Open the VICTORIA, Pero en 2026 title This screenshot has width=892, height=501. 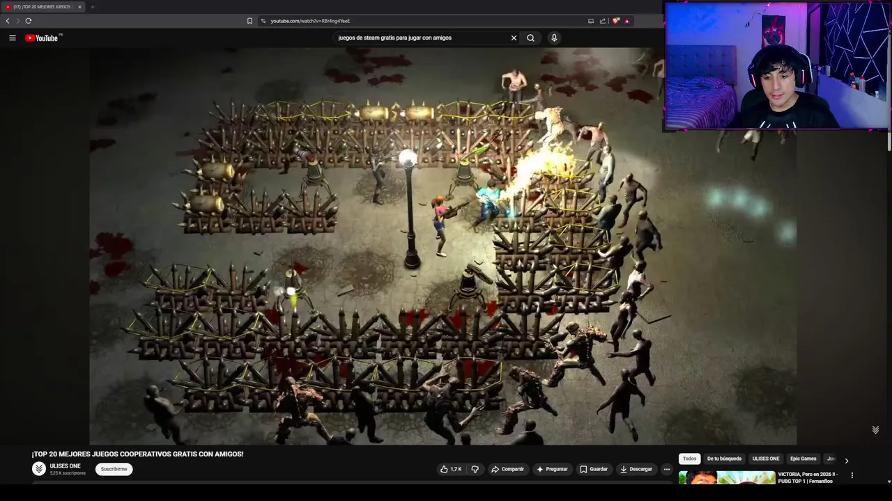click(808, 477)
